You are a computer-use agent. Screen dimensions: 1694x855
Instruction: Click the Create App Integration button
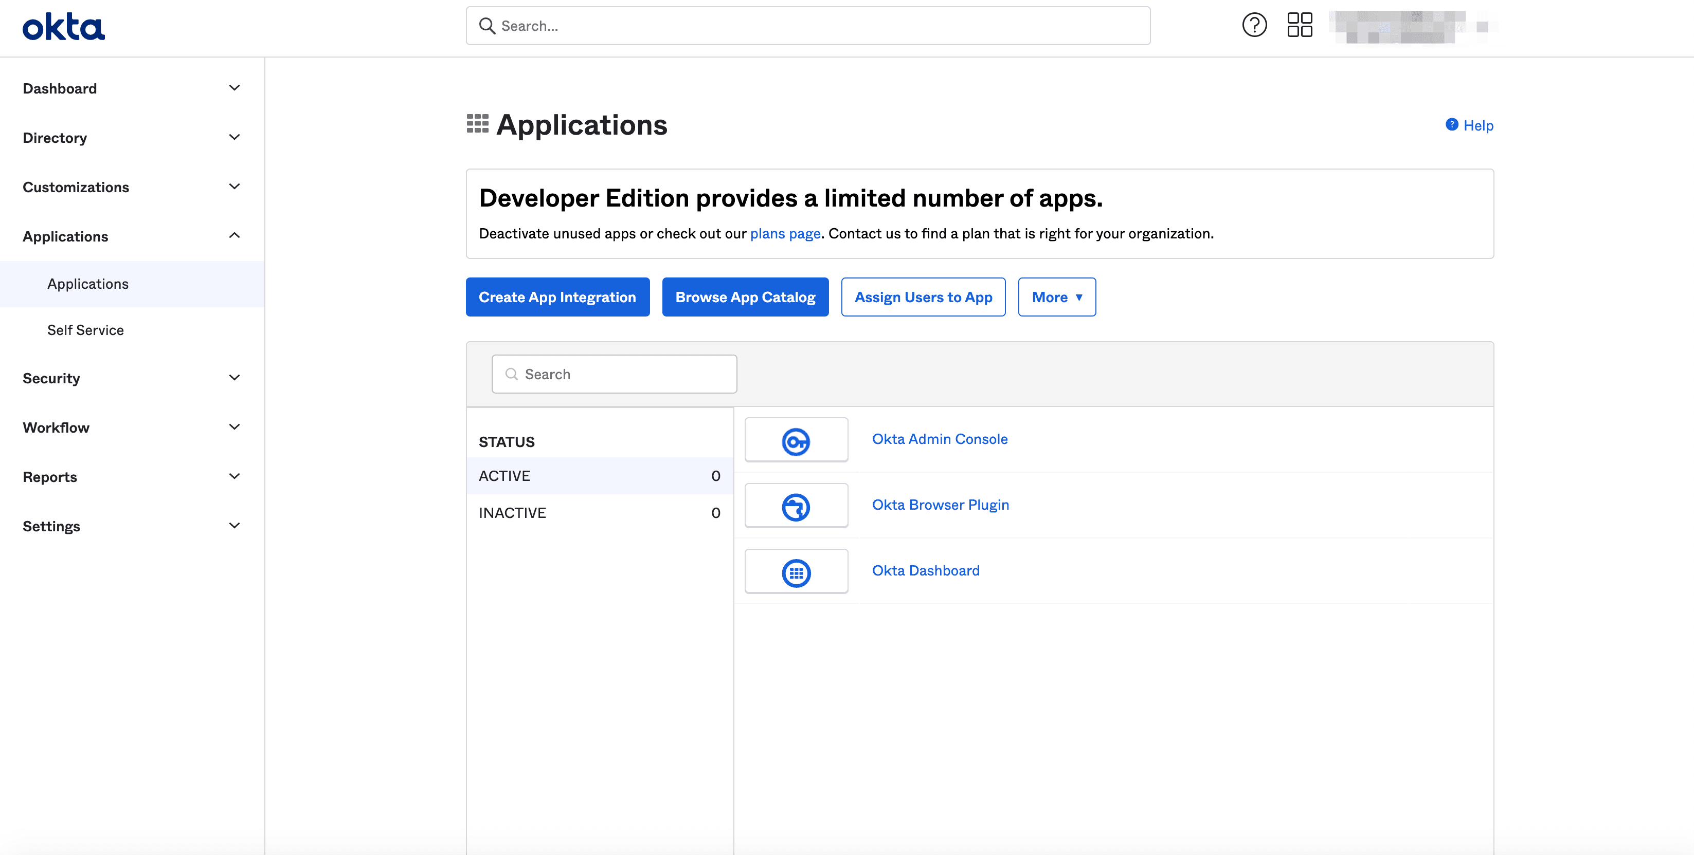click(x=557, y=296)
